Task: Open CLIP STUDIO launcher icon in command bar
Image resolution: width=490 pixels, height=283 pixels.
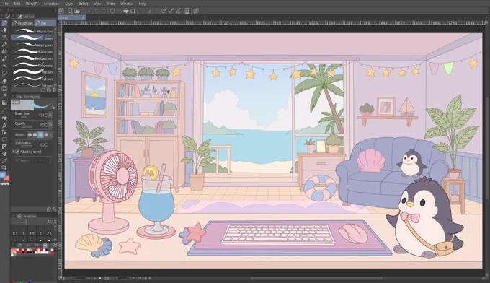Action: pos(61,11)
